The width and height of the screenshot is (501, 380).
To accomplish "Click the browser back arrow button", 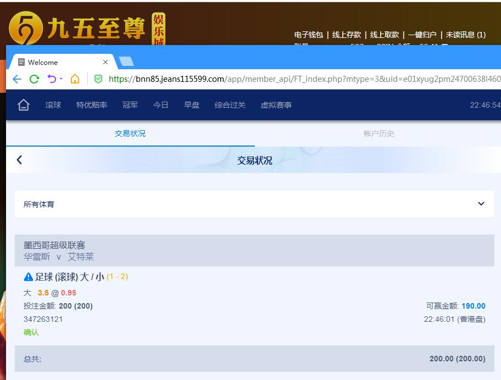I will point(16,79).
